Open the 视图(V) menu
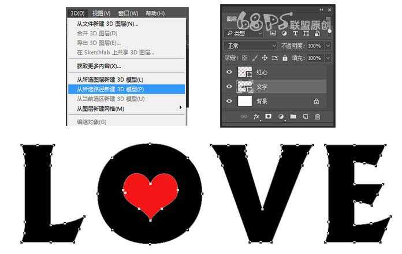Screen dimensions: 402x254 coord(102,13)
